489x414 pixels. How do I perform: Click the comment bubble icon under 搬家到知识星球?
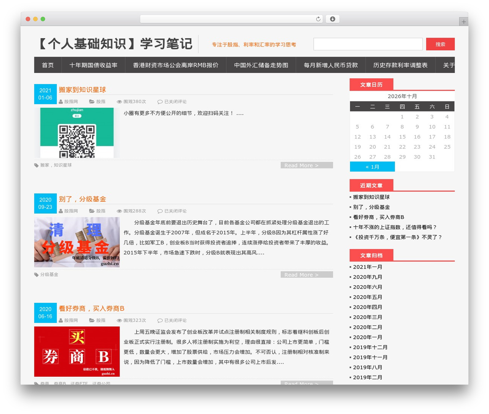pos(160,102)
